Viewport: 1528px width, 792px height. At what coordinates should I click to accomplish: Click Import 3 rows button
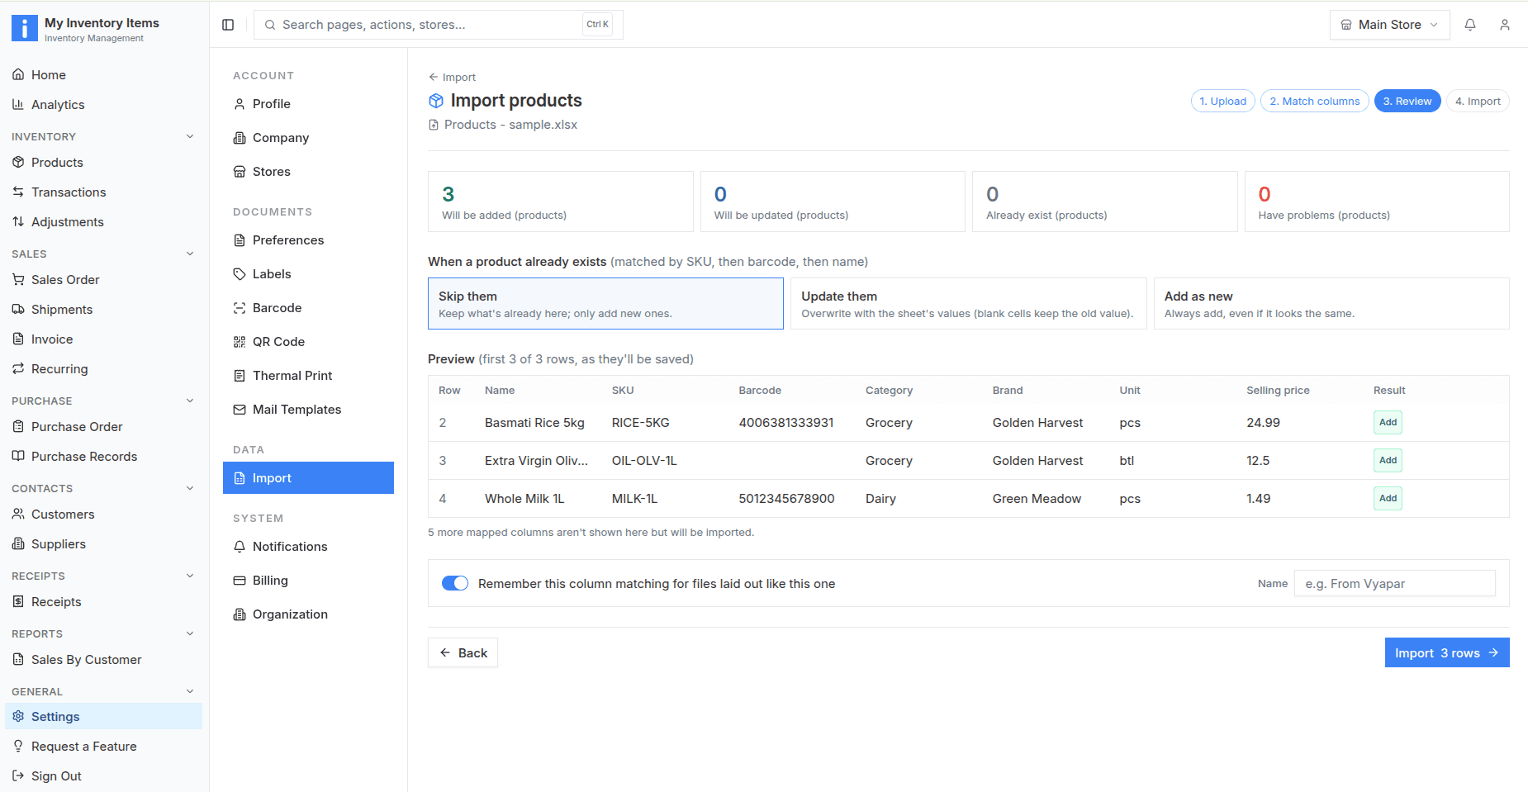[1447, 652]
